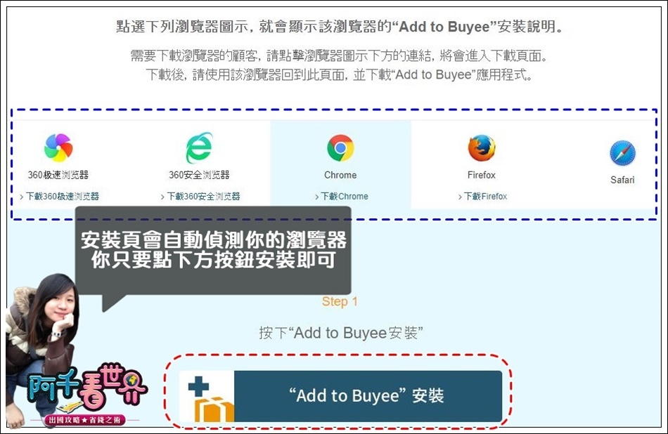Click the Buyee plus-and-box icon
The height and width of the screenshot is (434, 668).
point(207,397)
